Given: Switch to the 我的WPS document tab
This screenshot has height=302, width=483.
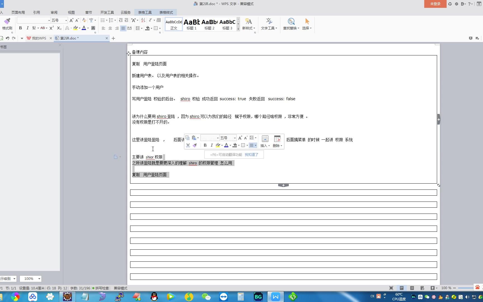Looking at the screenshot, I should pyautogui.click(x=39, y=38).
